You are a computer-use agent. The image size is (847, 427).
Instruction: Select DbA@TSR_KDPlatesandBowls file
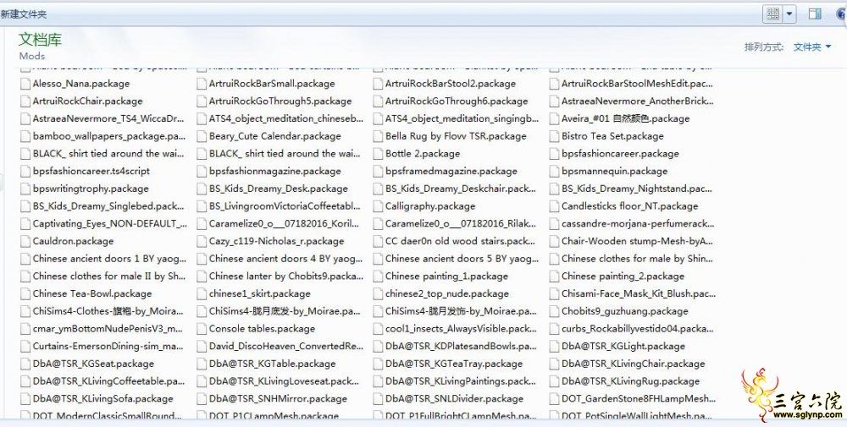(x=461, y=347)
